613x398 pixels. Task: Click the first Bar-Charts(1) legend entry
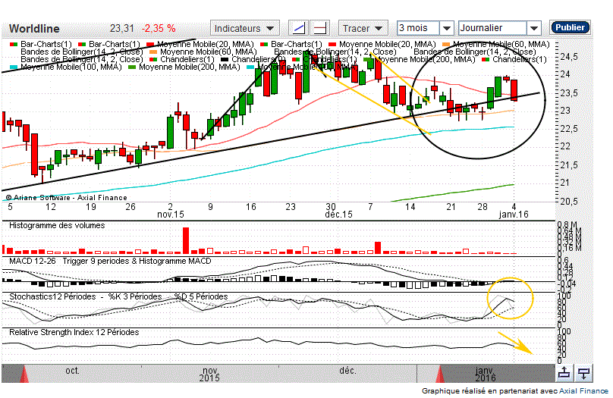[41, 44]
